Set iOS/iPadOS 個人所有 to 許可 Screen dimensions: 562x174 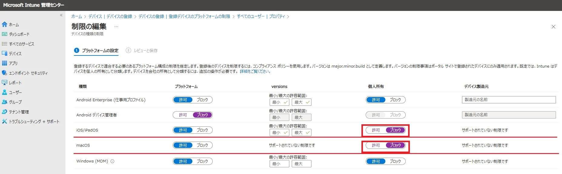click(376, 130)
